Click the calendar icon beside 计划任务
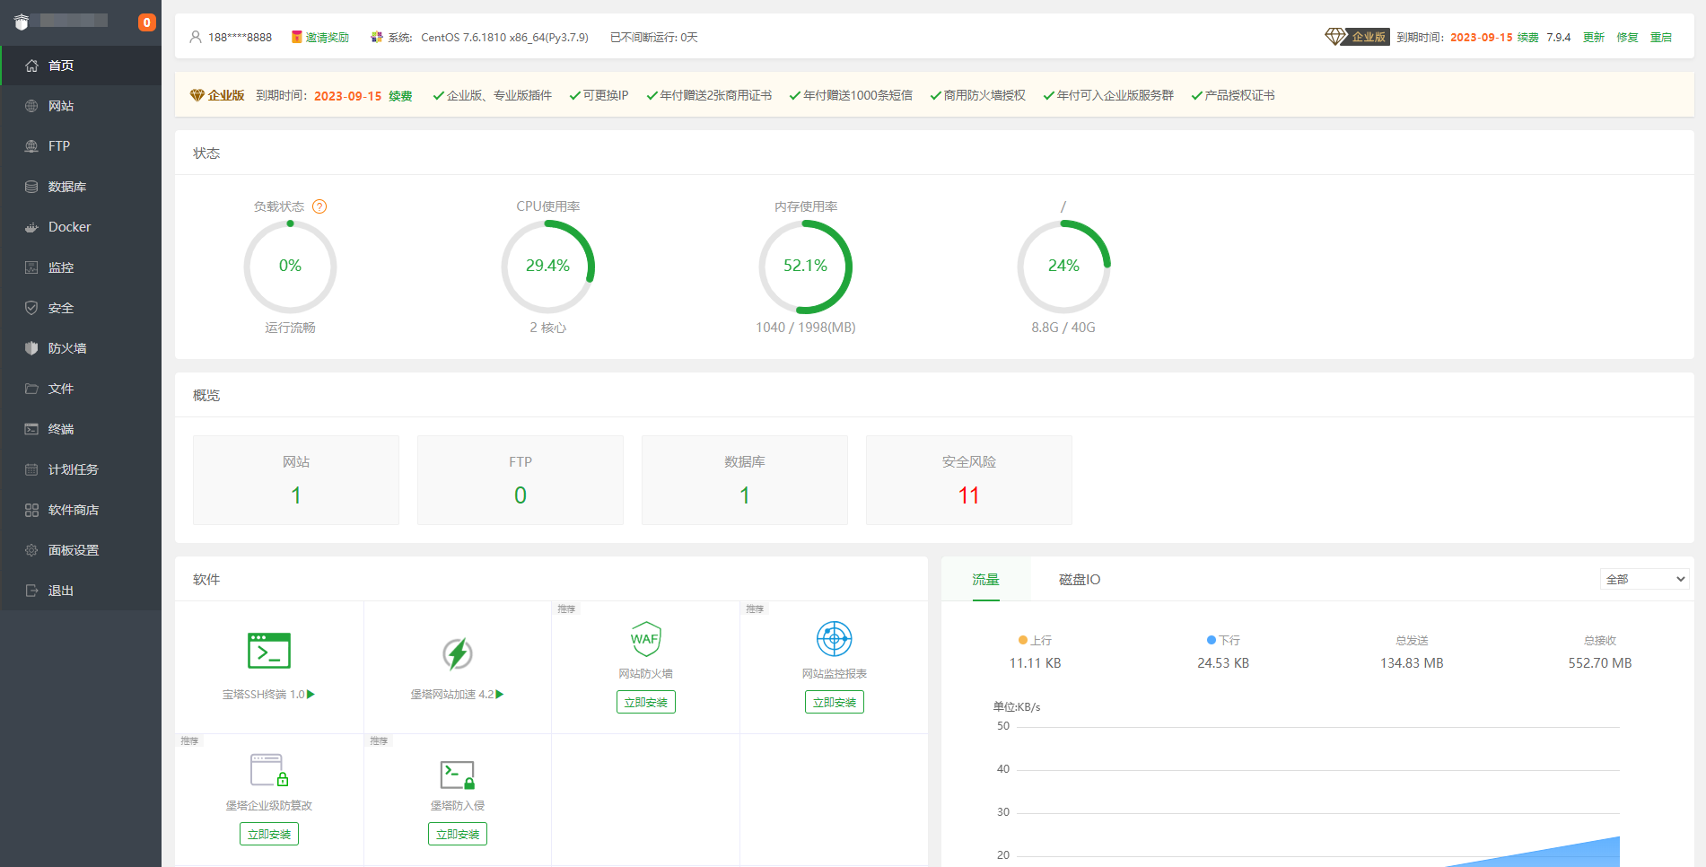 click(31, 469)
